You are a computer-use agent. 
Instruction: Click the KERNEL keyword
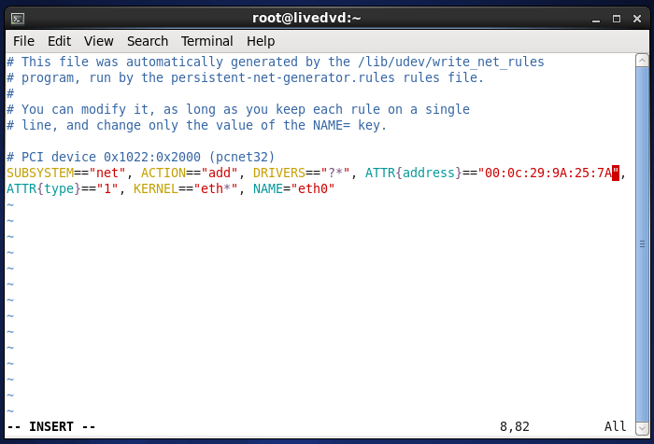pos(156,188)
